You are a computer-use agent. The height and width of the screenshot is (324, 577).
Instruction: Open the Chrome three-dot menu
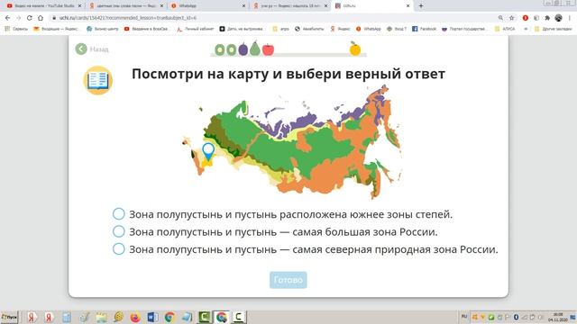click(570, 18)
